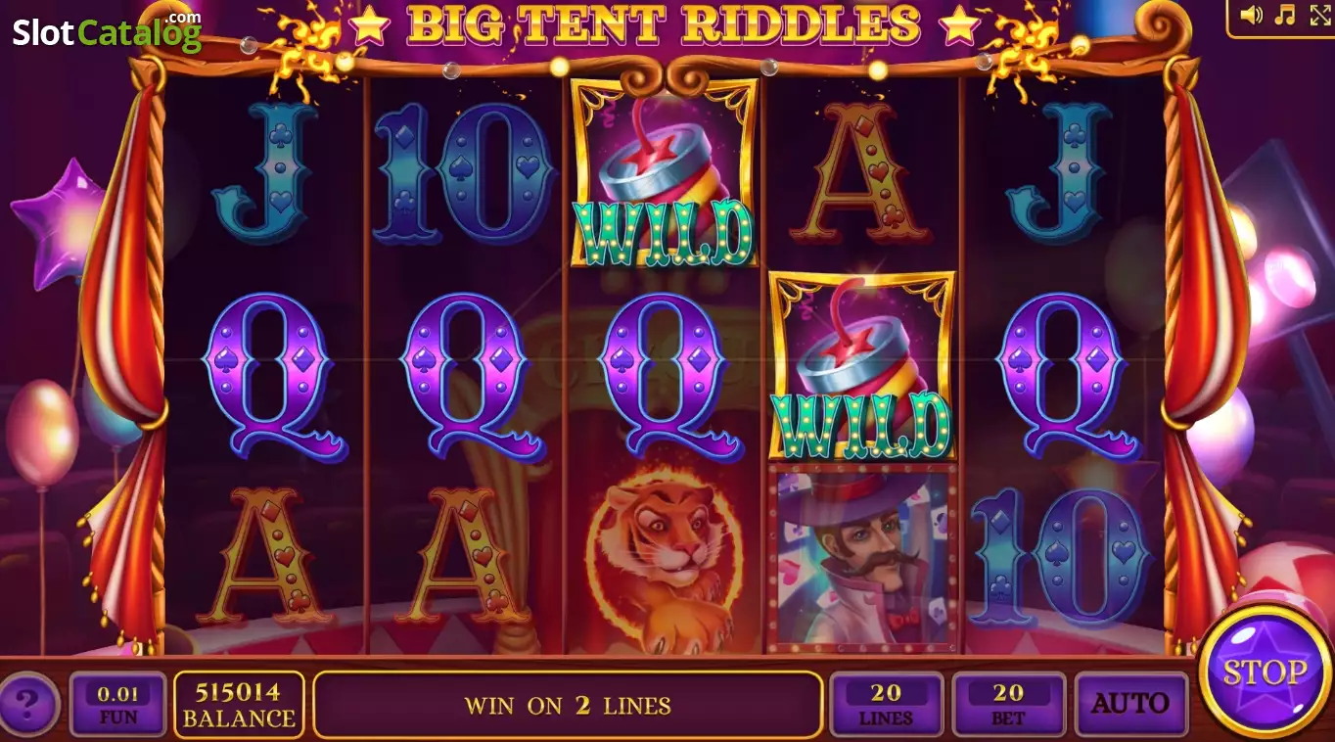The height and width of the screenshot is (742, 1335).
Task: Open the 0.01 FUN coin value selector
Action: tap(118, 703)
